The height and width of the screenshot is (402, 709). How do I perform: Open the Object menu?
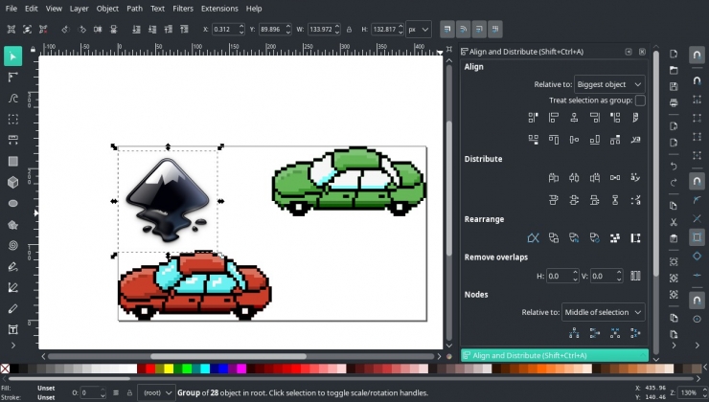click(x=107, y=9)
